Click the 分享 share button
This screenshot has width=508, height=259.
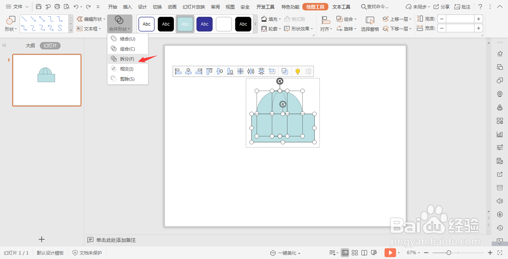point(441,7)
